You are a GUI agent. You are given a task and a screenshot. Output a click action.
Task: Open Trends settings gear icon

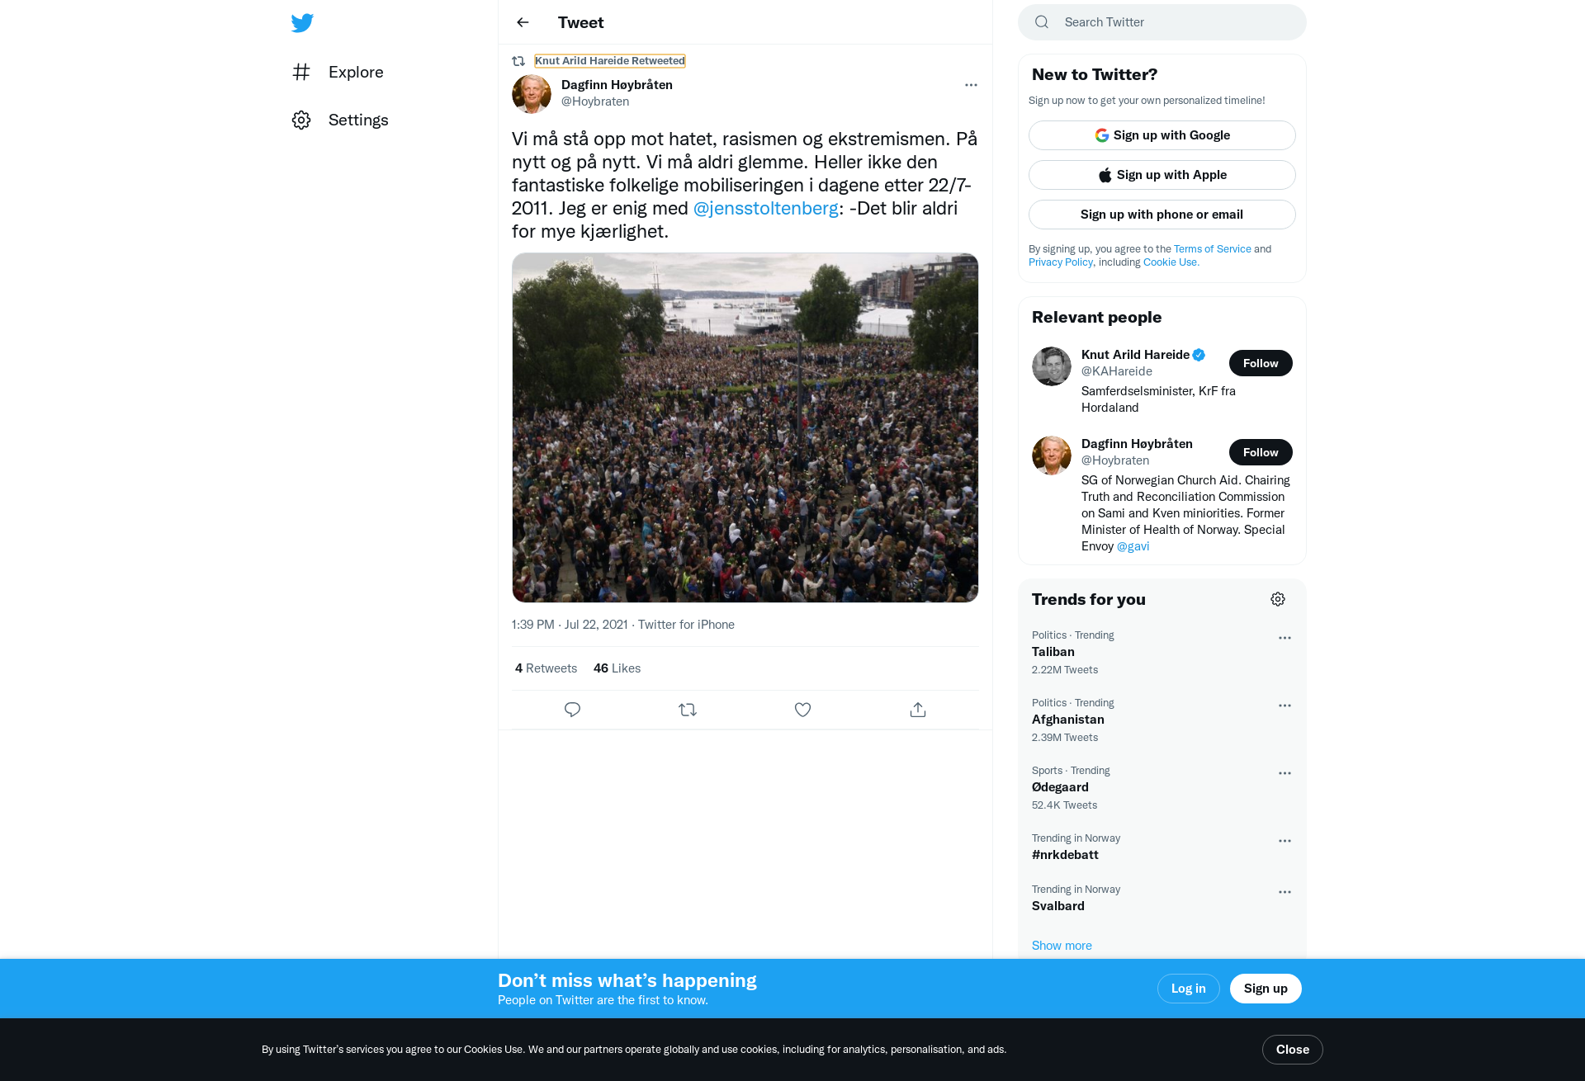[x=1278, y=599]
